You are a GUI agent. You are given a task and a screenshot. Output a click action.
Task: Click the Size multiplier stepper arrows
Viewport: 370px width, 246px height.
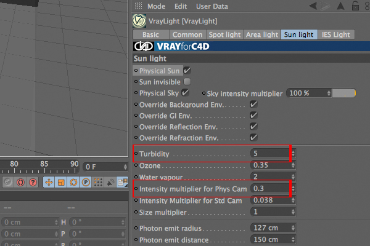coord(293,212)
